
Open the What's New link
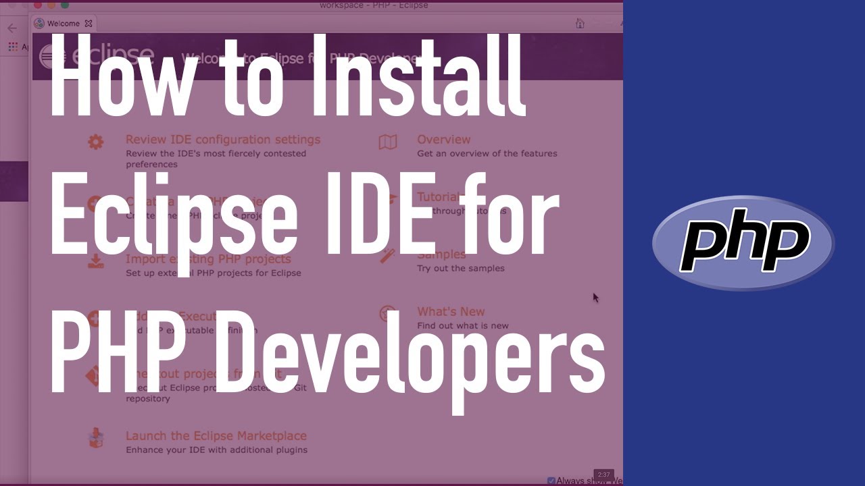451,312
